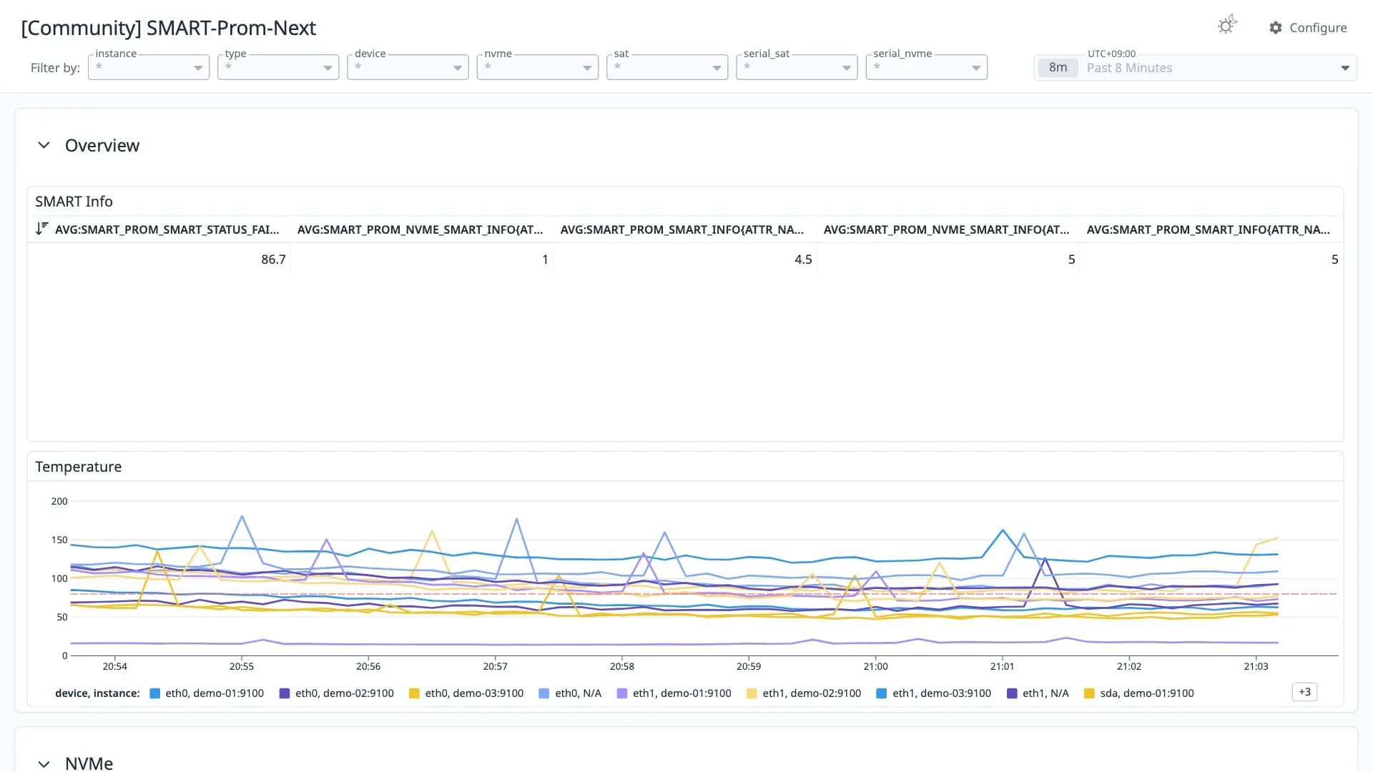This screenshot has width=1373, height=772.
Task: Toggle the light/dark theme icon
Action: [1227, 26]
